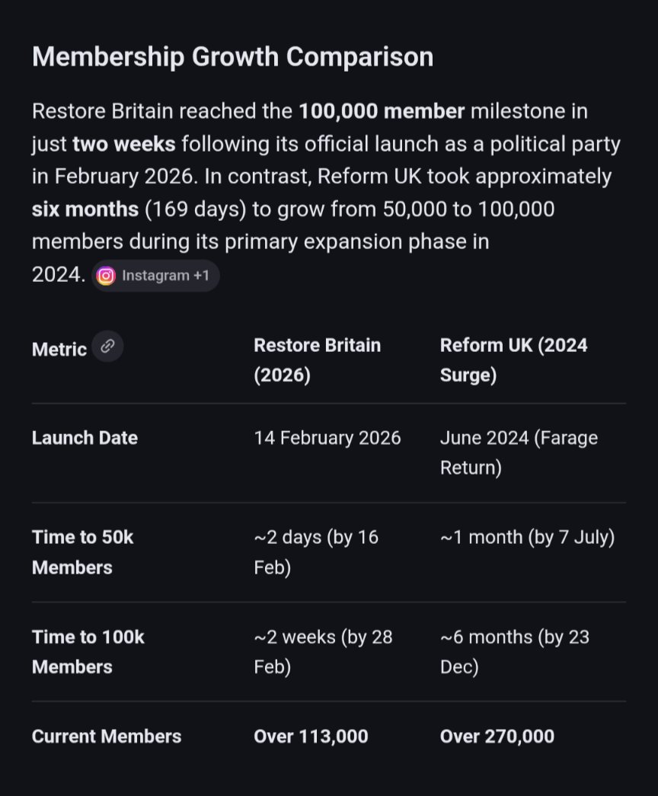Click the 'Current Members' row label
Image resolution: width=658 pixels, height=796 pixels.
pyautogui.click(x=107, y=737)
